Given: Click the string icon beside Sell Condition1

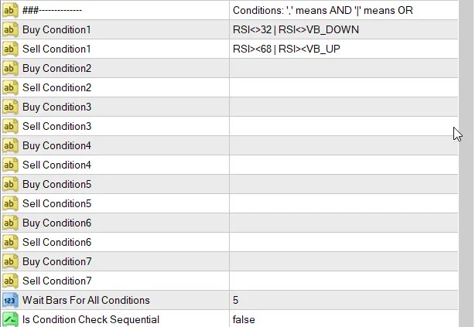Looking at the screenshot, I should click(10, 49).
